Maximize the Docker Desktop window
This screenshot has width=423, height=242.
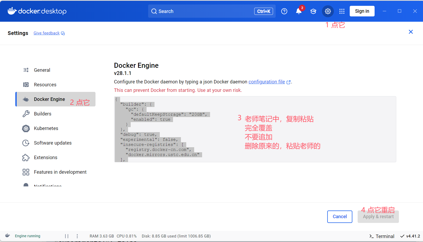tap(399, 11)
